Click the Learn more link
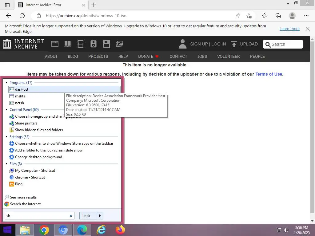Screen dimensions: 315x236 click(x=289, y=29)
